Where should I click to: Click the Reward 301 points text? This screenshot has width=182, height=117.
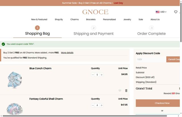[171, 93]
